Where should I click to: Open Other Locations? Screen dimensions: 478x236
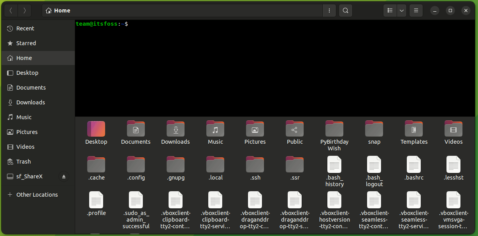coord(37,194)
